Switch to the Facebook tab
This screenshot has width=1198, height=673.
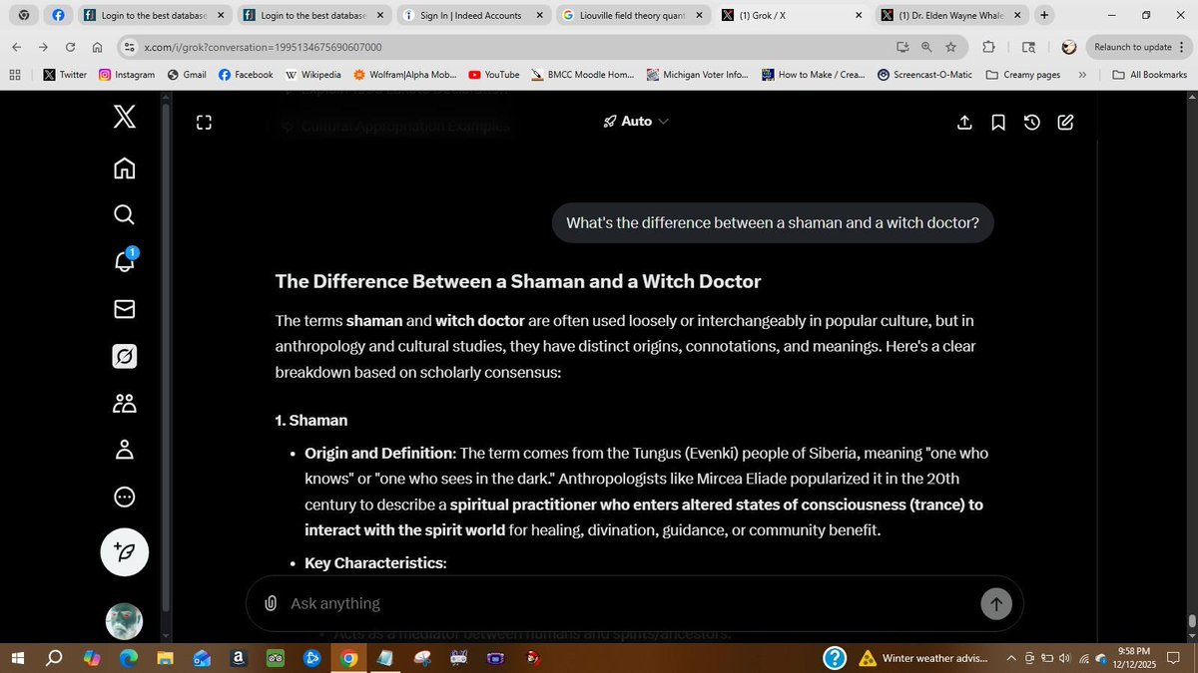point(58,16)
